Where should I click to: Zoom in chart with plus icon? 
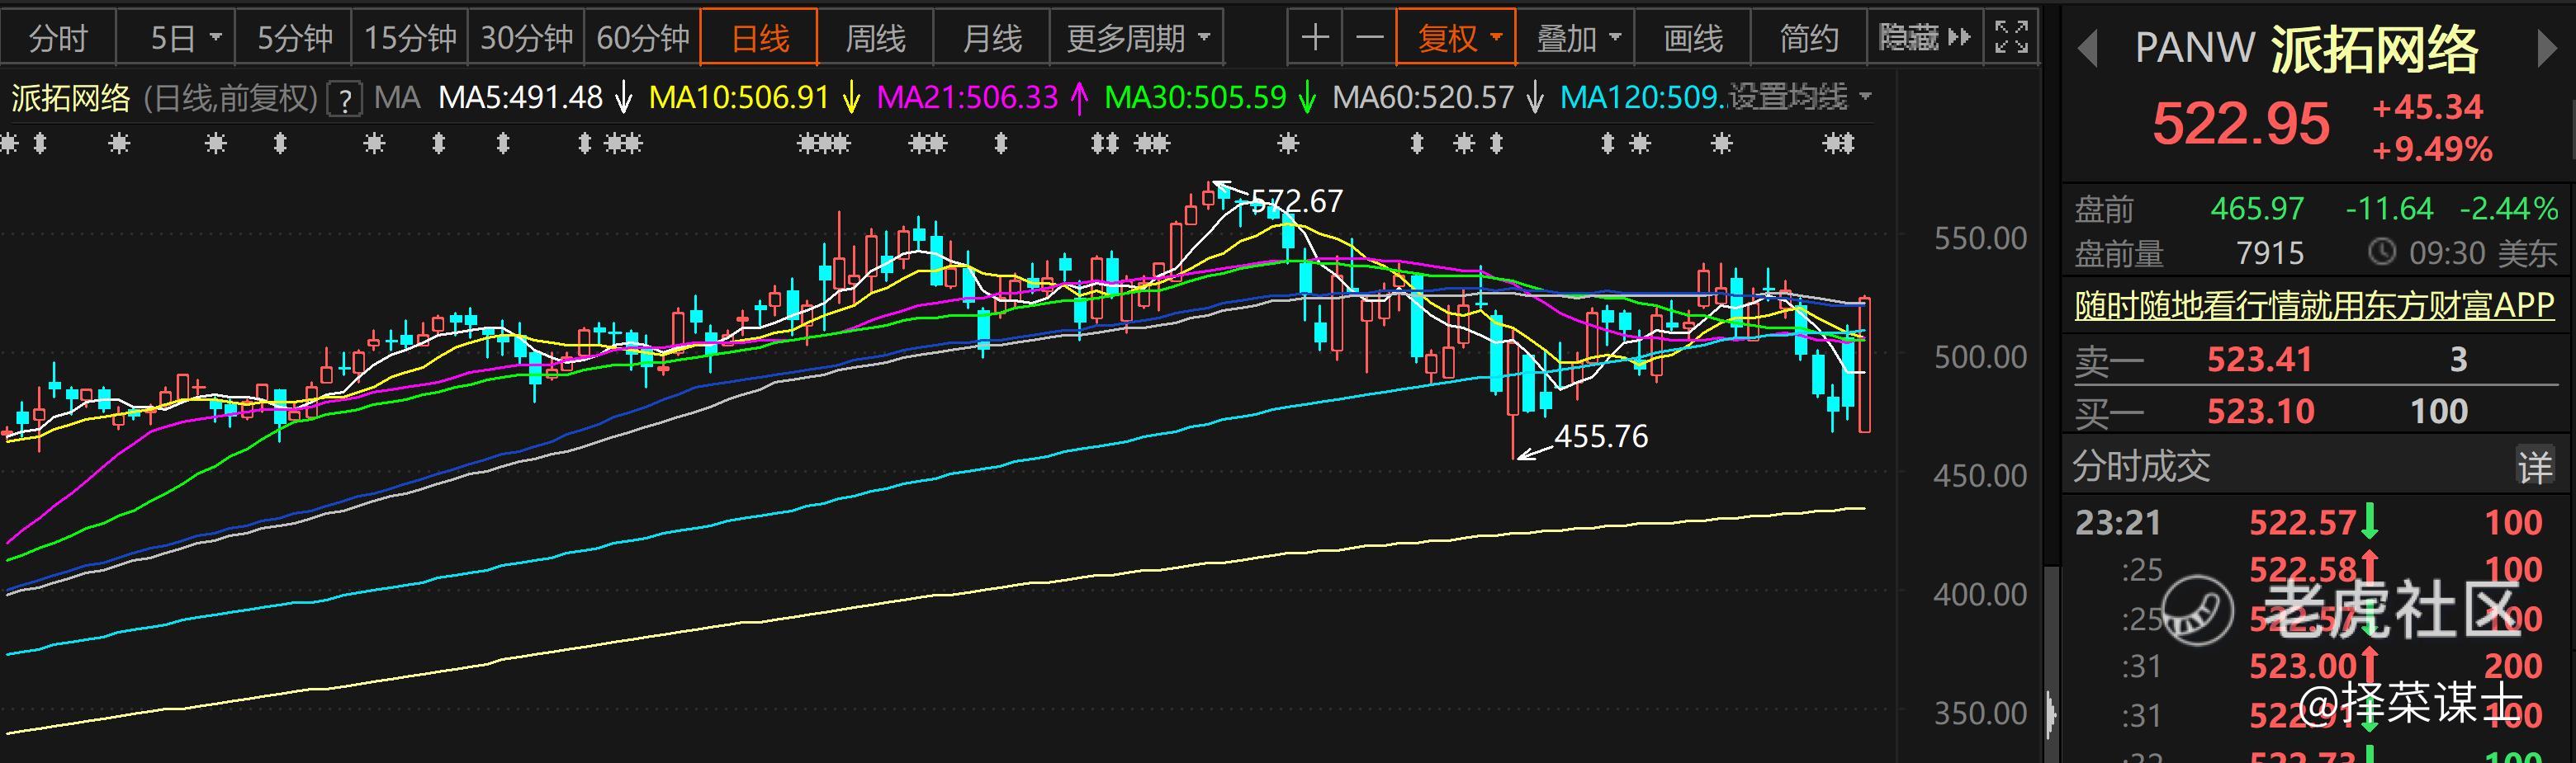coord(1314,38)
